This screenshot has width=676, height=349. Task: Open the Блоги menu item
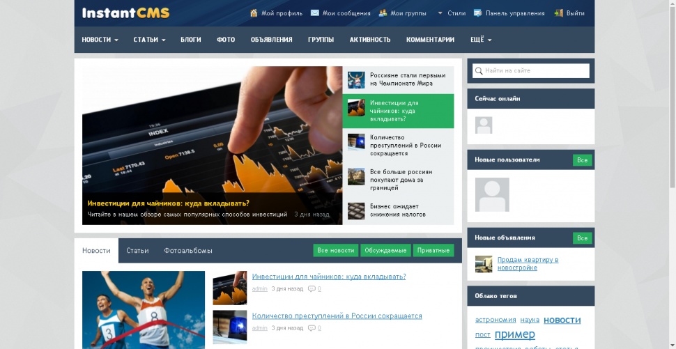tap(191, 40)
